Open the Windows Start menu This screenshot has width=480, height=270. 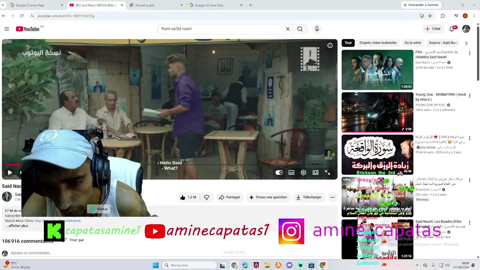(156, 265)
